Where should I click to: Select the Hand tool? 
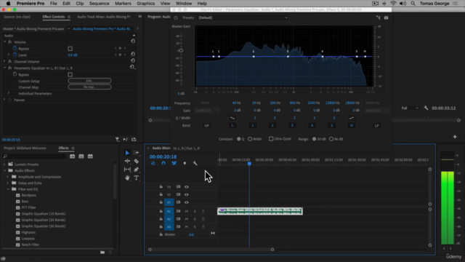[127, 178]
